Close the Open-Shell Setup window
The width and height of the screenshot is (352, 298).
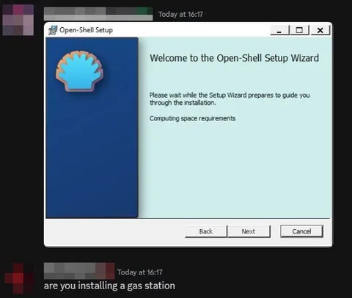click(320, 30)
